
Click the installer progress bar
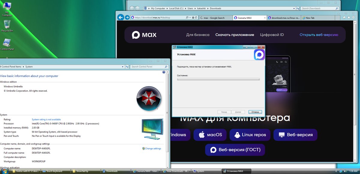(x=218, y=79)
